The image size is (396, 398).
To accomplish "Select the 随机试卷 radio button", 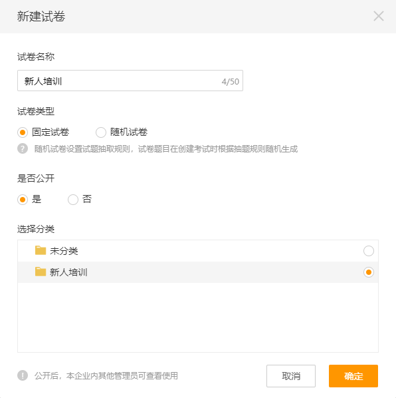I will (100, 132).
